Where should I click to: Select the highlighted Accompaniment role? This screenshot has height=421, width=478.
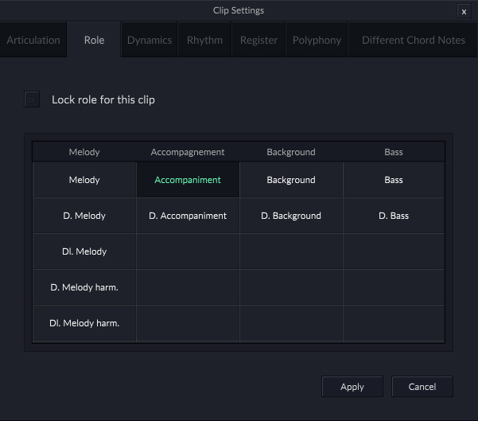[x=188, y=180]
